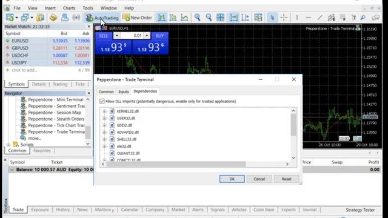
Task: Select EURUSD in Market Watch
Action: pyautogui.click(x=48, y=41)
